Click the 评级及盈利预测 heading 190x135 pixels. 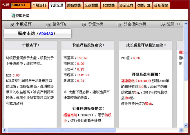click(146, 74)
